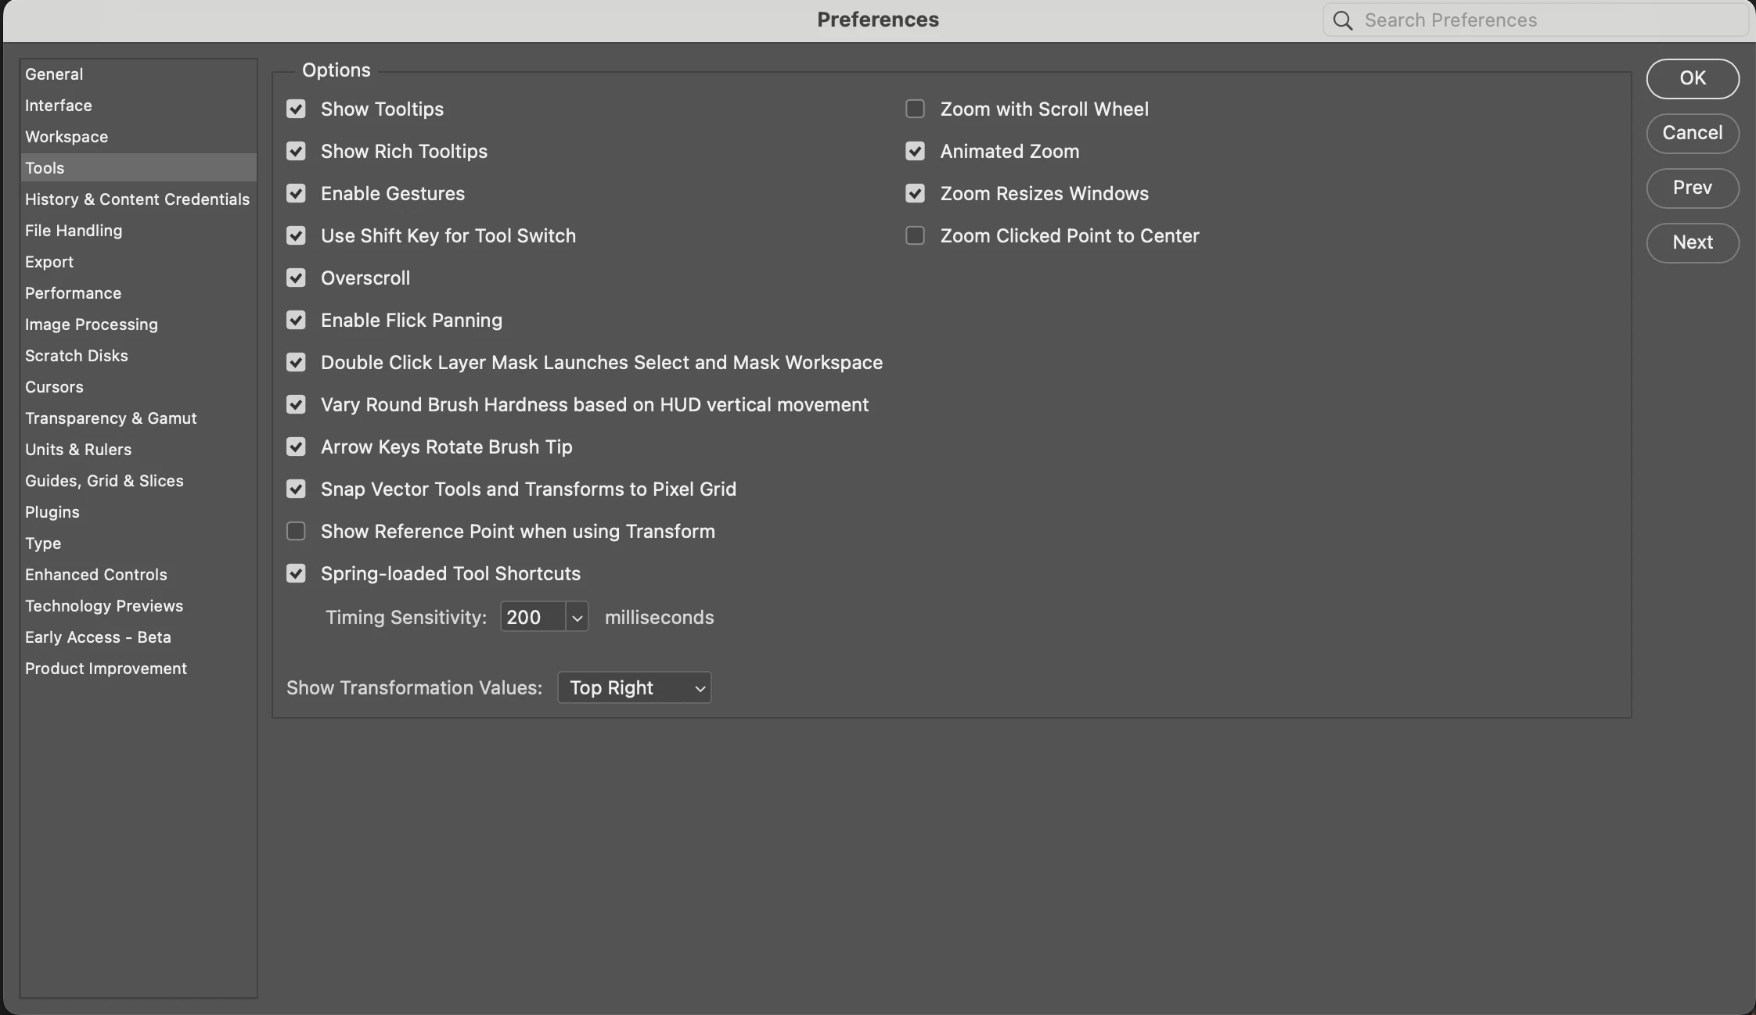Click the Cancel button
The width and height of the screenshot is (1756, 1015).
click(1692, 133)
